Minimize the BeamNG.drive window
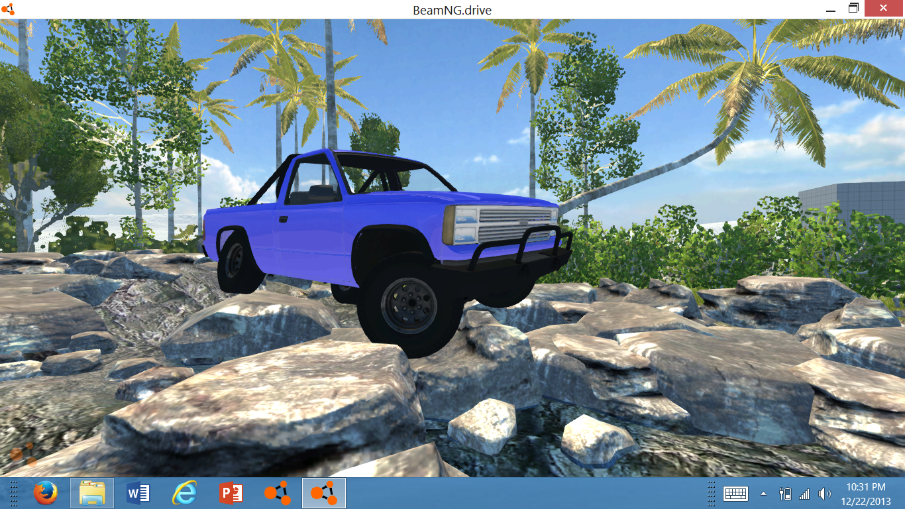The image size is (905, 509). (x=831, y=9)
